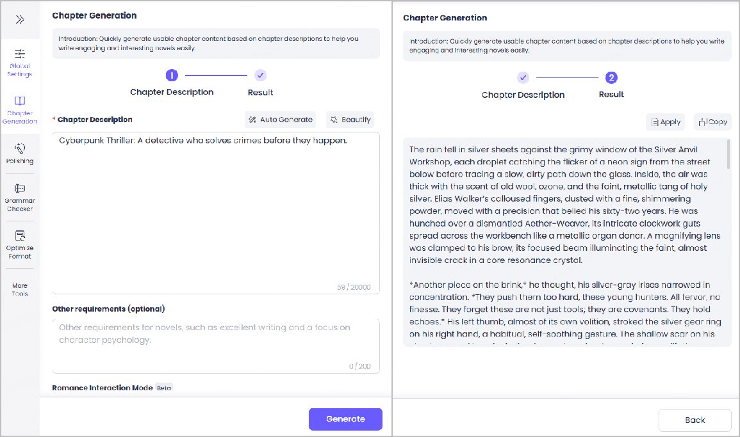The width and height of the screenshot is (740, 437).
Task: Go to Chapter Description checkmark step in right panel
Action: (x=523, y=78)
